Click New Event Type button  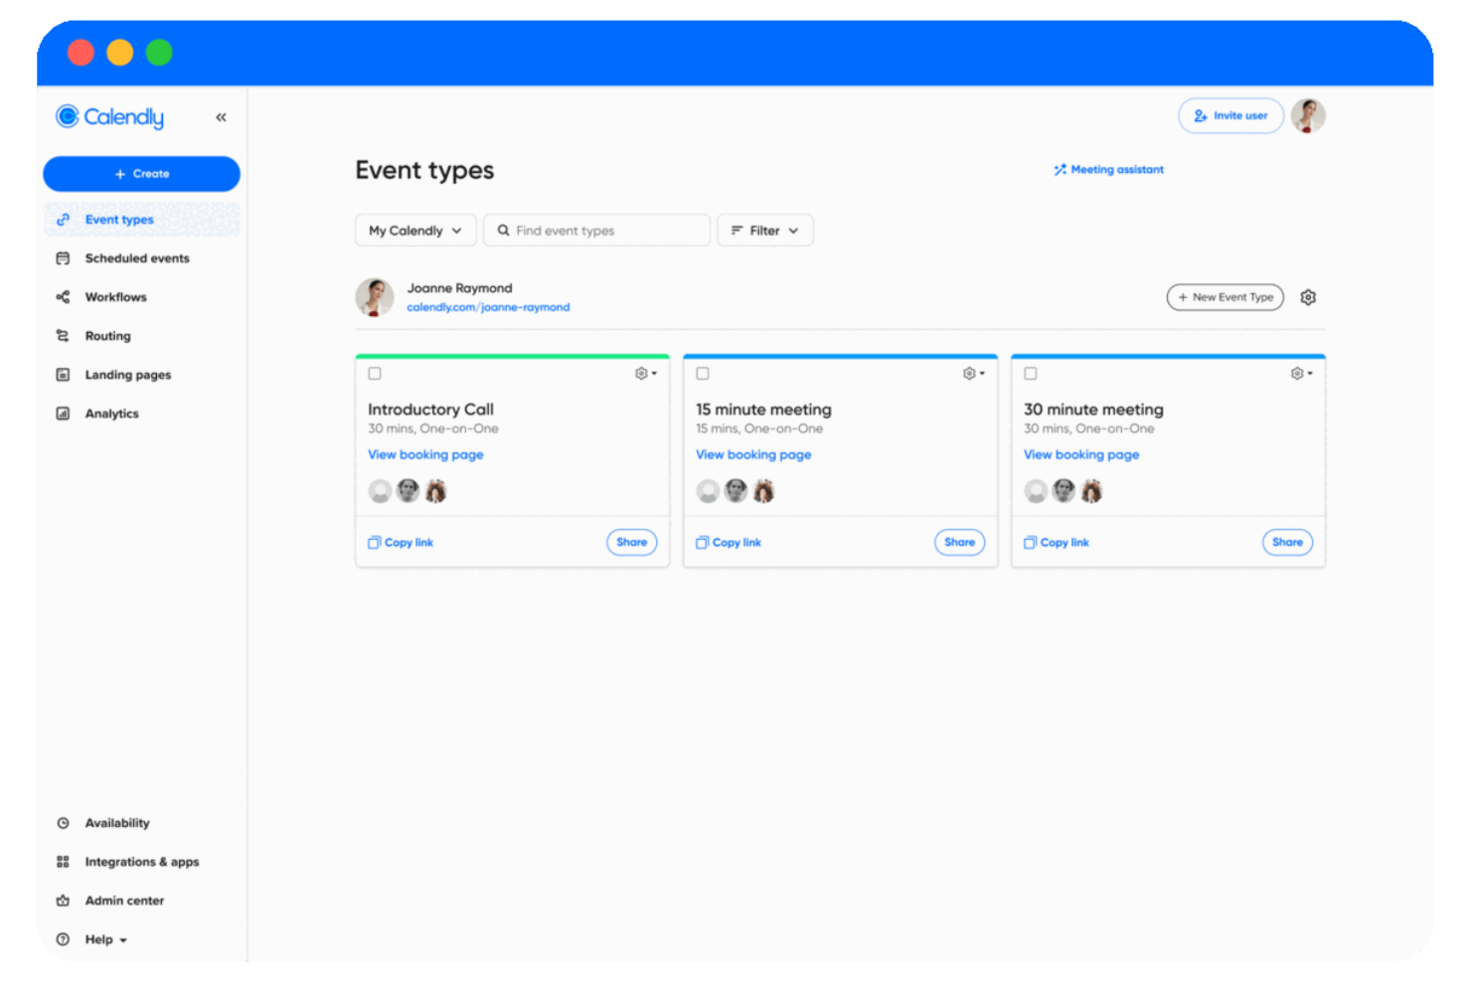click(x=1226, y=297)
